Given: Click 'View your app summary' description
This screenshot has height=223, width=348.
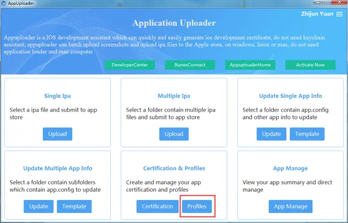Looking at the screenshot, I should coord(287,186).
